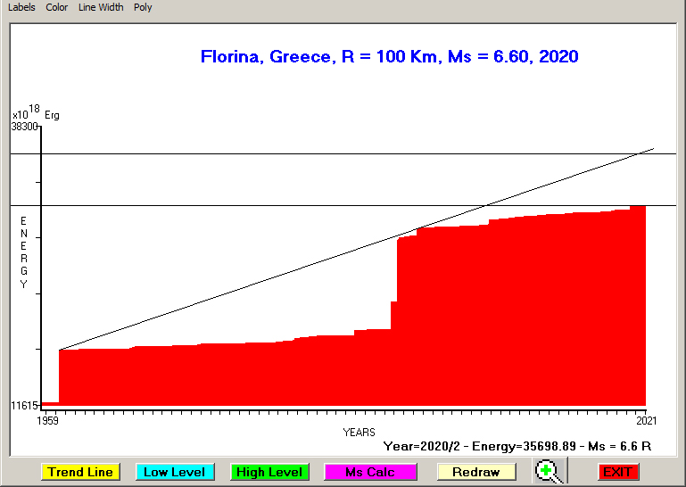The height and width of the screenshot is (487, 686).
Task: Click the Florina, Greece chart title
Action: pyautogui.click(x=389, y=57)
